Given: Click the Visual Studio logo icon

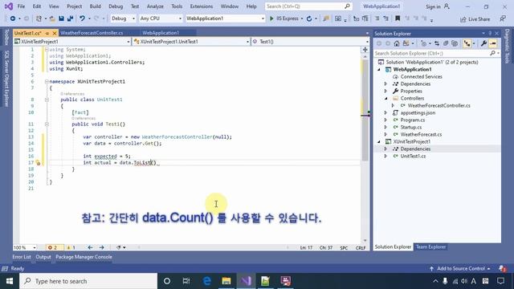Looking at the screenshot, I should (x=9, y=6).
